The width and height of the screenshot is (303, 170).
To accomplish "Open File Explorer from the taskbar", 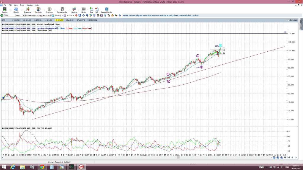I will (x=22, y=167).
